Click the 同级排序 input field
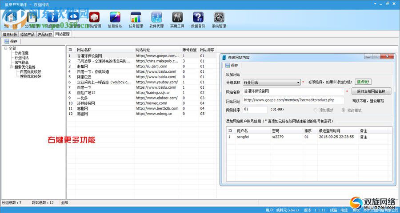The height and width of the screenshot is (213, 400). 255,110
